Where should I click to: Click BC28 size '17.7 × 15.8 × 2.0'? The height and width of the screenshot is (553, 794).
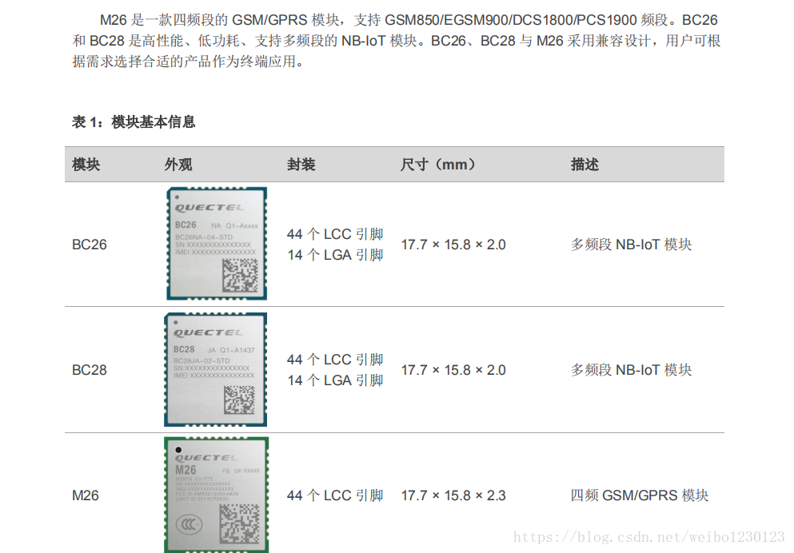coord(453,370)
